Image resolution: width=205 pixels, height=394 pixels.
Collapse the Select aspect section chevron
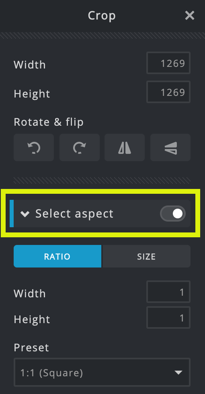pyautogui.click(x=25, y=214)
